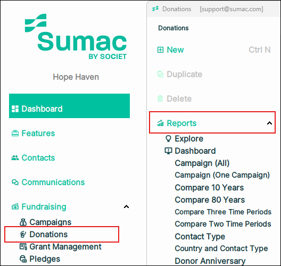Collapse the Reports list chevron

pos(269,123)
